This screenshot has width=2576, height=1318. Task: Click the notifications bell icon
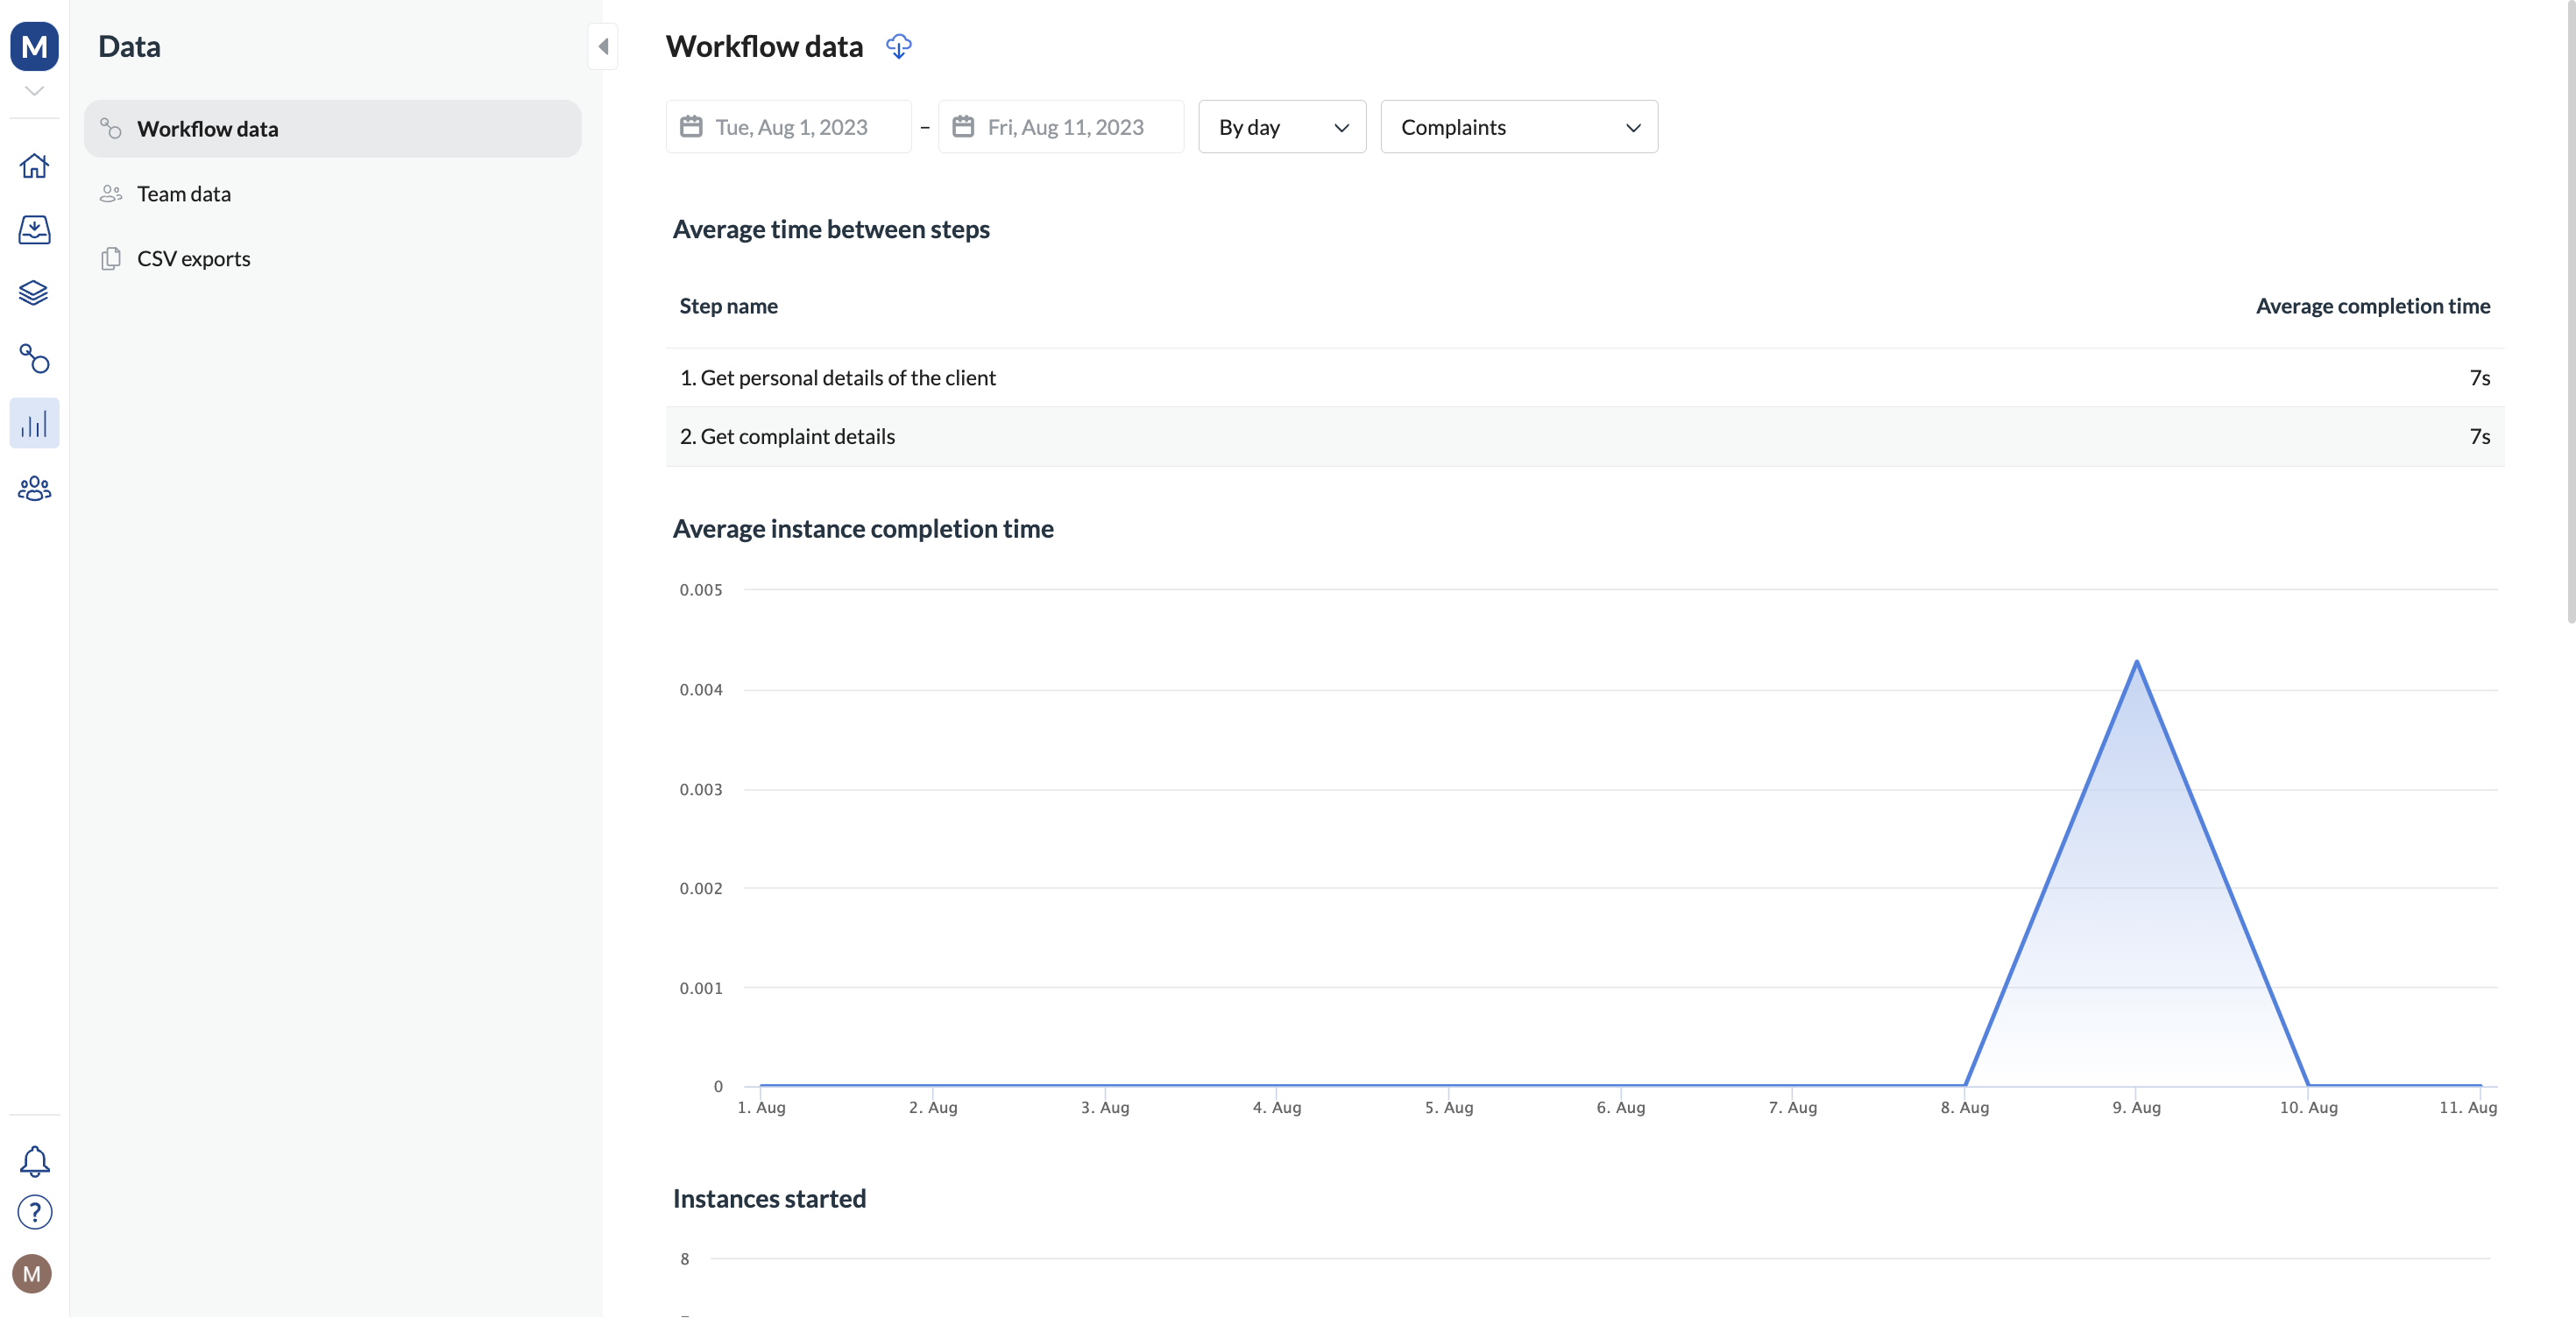(x=34, y=1161)
